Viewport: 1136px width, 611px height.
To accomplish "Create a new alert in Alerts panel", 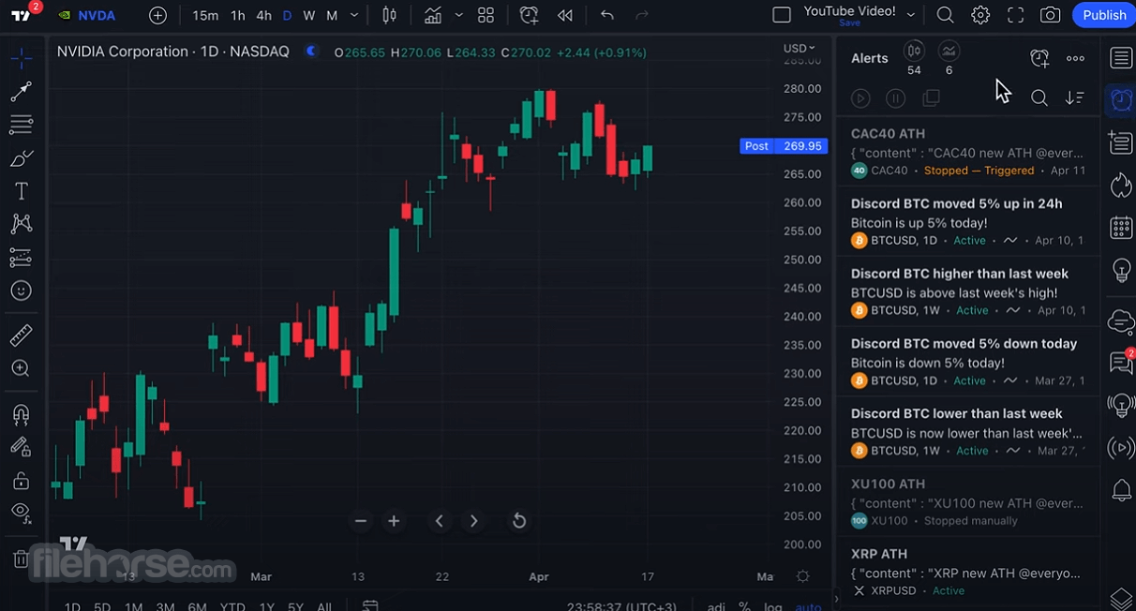I will tap(1039, 58).
